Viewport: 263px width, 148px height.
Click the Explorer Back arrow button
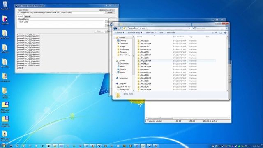115,28
